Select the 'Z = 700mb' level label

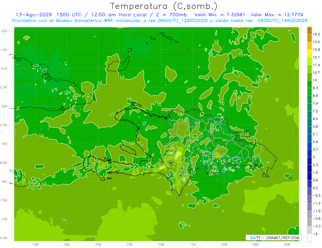click(171, 15)
